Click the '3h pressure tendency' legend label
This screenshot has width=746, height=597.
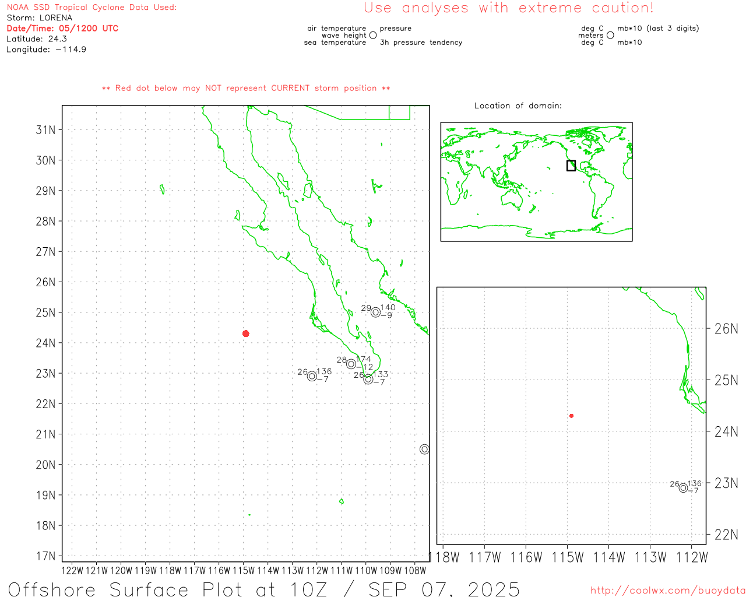(x=421, y=43)
